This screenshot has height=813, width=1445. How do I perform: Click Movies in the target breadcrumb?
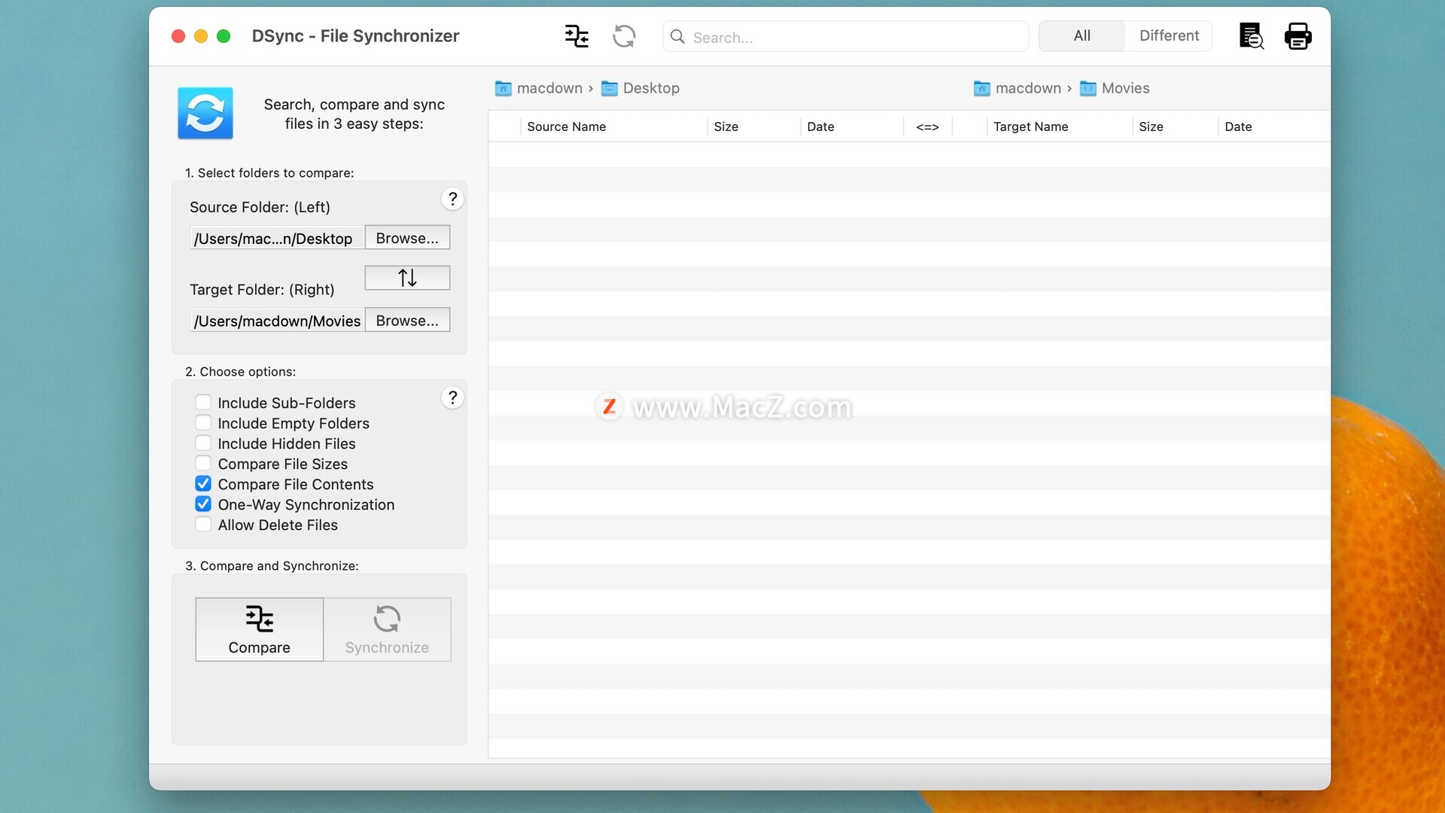pos(1125,89)
